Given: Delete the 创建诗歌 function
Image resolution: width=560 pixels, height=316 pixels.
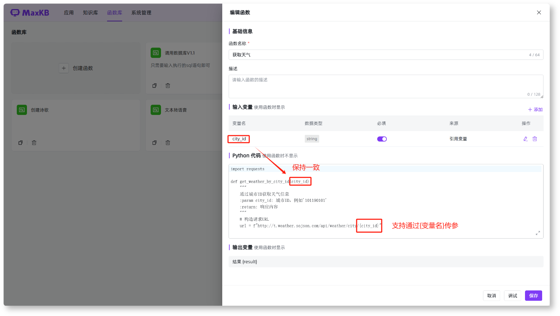Looking at the screenshot, I should click(34, 142).
